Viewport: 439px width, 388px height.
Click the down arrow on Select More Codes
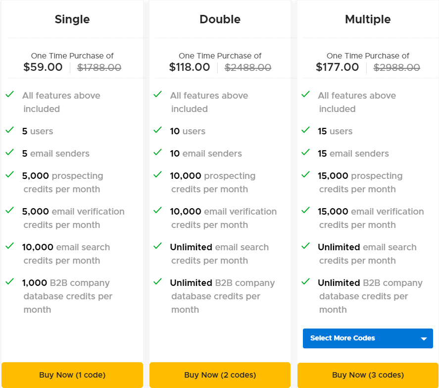[424, 338]
